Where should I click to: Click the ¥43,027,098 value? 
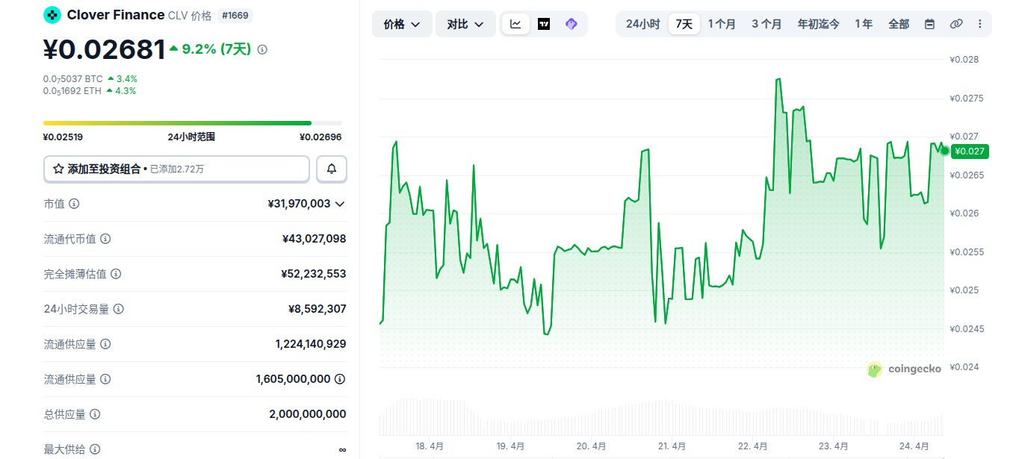coord(315,239)
